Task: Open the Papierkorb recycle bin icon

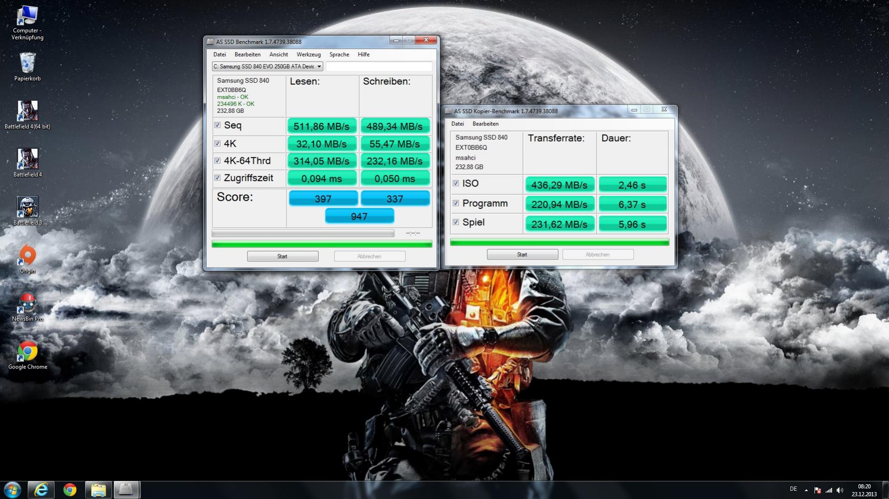Action: tap(27, 67)
